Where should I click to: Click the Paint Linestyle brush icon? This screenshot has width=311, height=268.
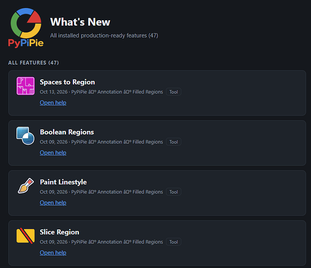[26, 186]
